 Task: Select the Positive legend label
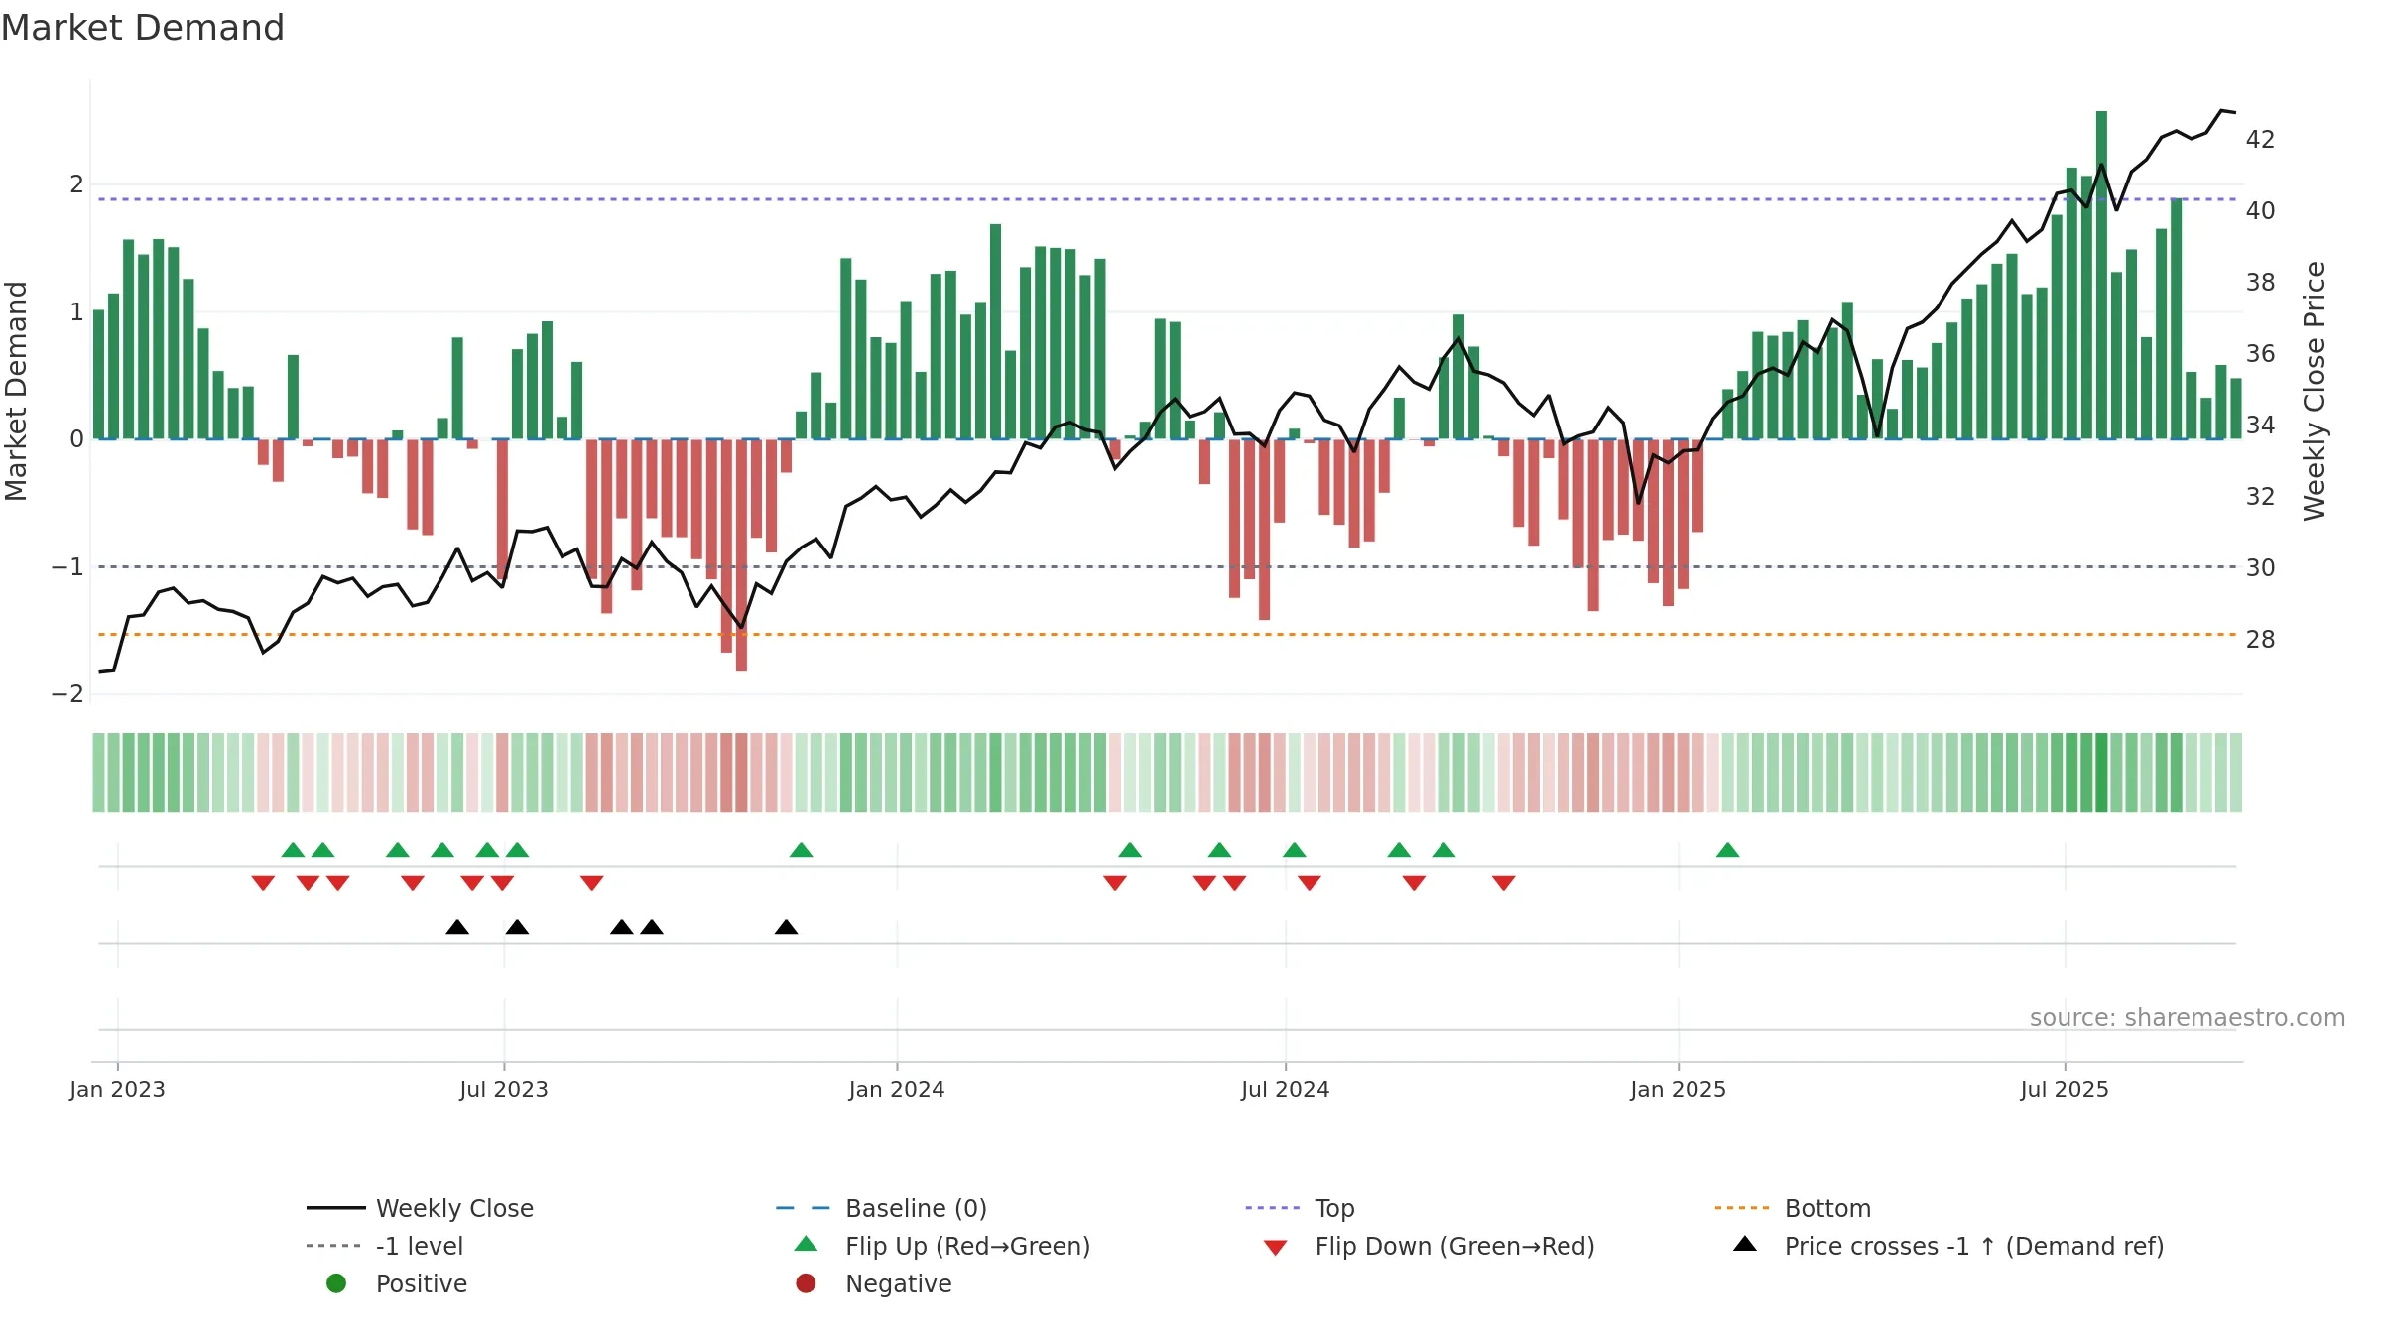(x=421, y=1283)
